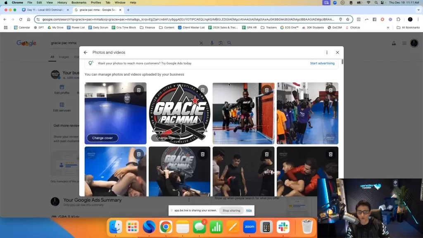423x238 pixels.
Task: Delete the Gracie PAC MMA logo image
Action: (202, 90)
